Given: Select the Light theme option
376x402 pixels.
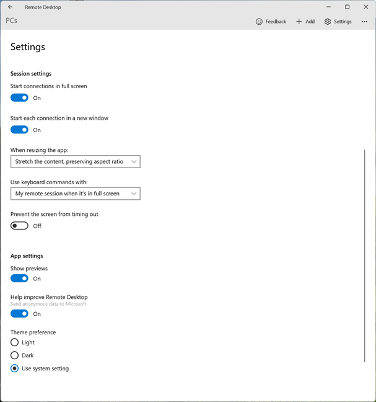Looking at the screenshot, I should click(15, 342).
